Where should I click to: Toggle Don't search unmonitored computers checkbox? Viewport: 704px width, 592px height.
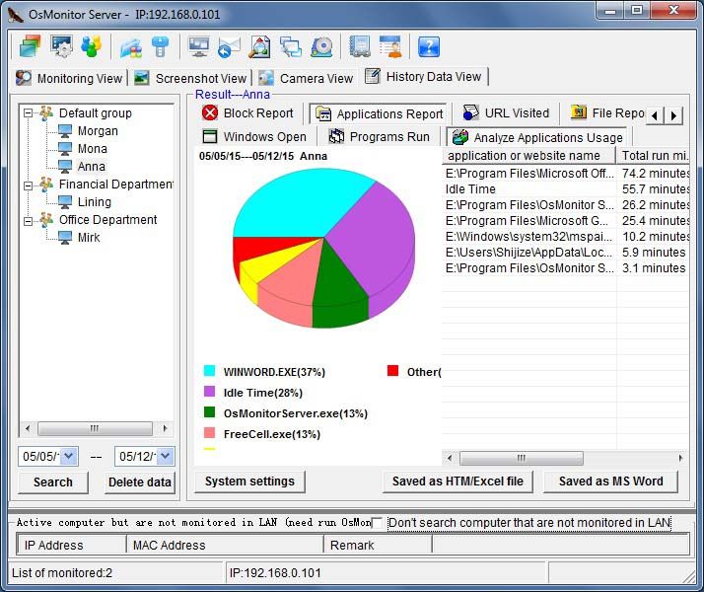(x=377, y=523)
